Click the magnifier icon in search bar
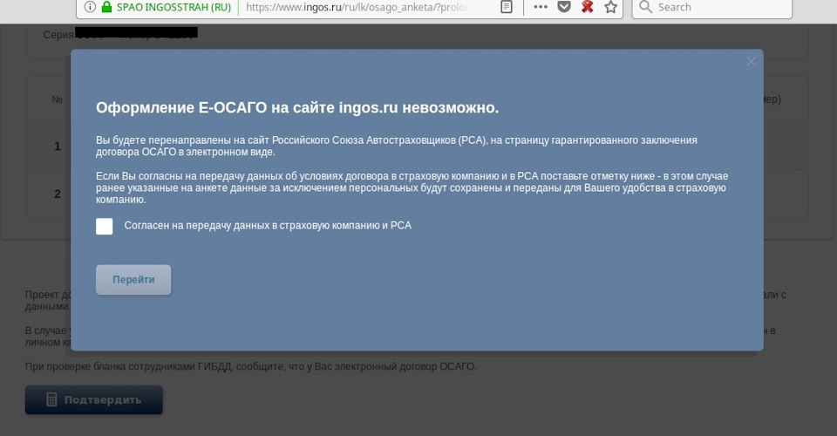This screenshot has height=436, width=837. coord(645,7)
